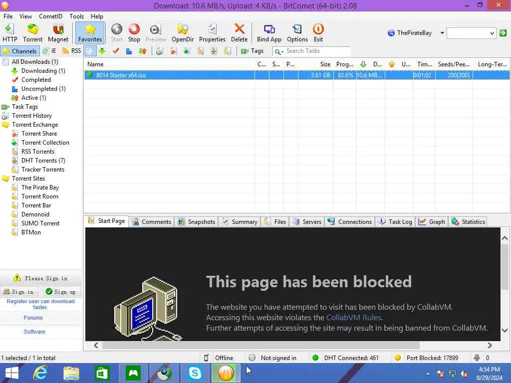
Task: Click the Sign up button
Action: tap(61, 292)
